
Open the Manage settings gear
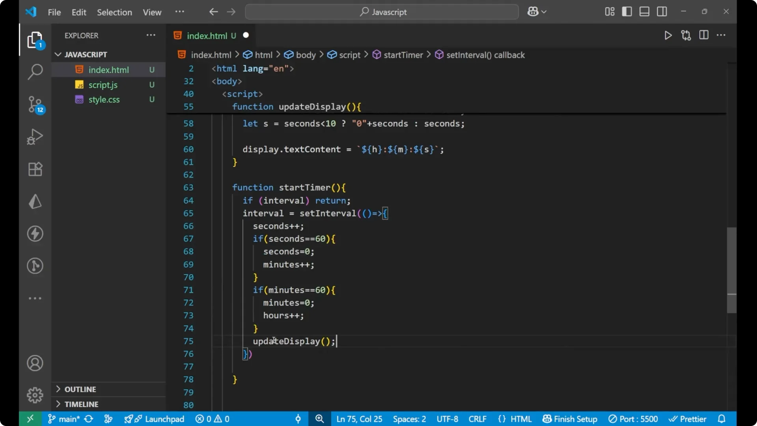tap(35, 395)
